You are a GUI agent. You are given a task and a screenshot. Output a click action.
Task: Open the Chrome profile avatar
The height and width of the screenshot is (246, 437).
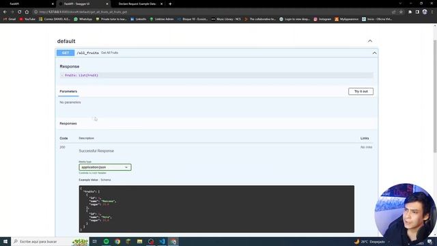pyautogui.click(x=425, y=12)
